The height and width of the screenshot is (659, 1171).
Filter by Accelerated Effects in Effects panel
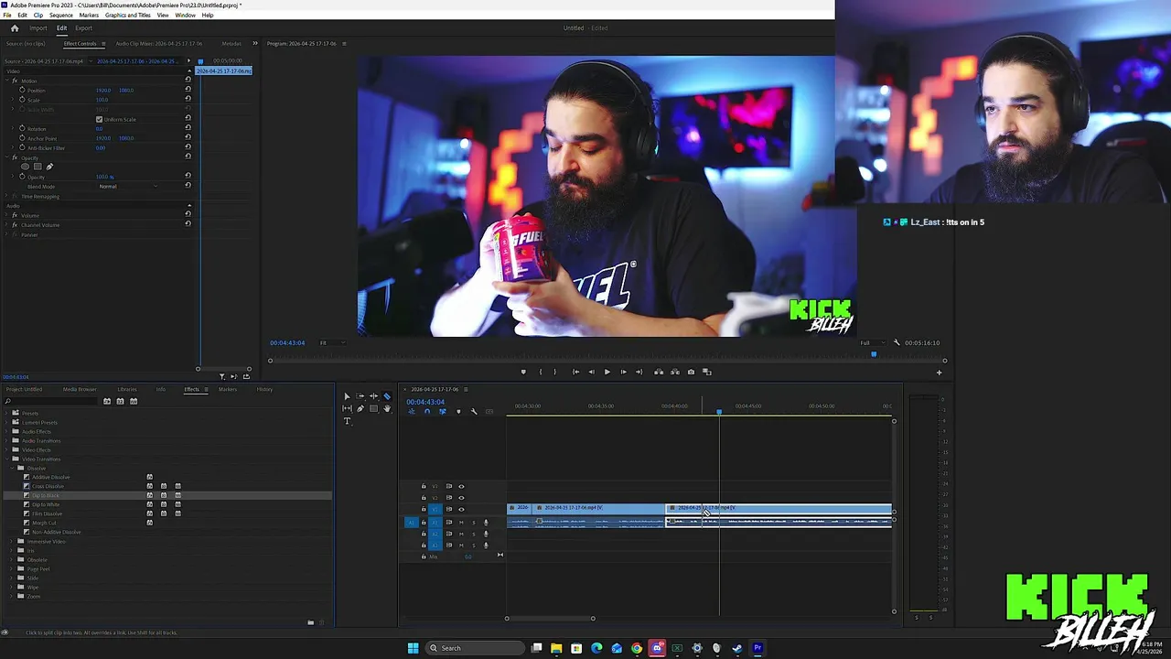coord(107,401)
